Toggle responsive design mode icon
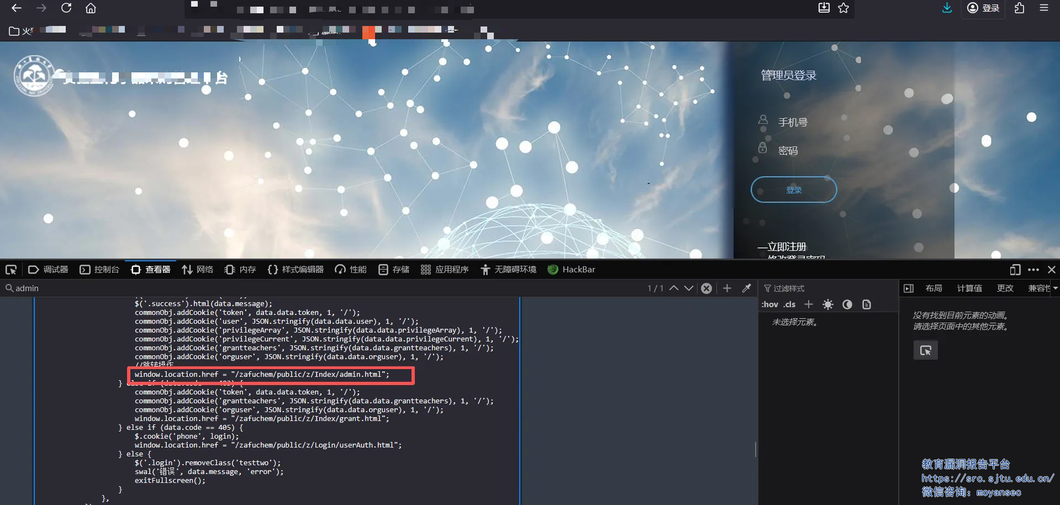 coord(1015,270)
